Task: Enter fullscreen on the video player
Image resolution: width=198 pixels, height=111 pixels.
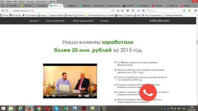Action: pyautogui.click(x=93, y=96)
